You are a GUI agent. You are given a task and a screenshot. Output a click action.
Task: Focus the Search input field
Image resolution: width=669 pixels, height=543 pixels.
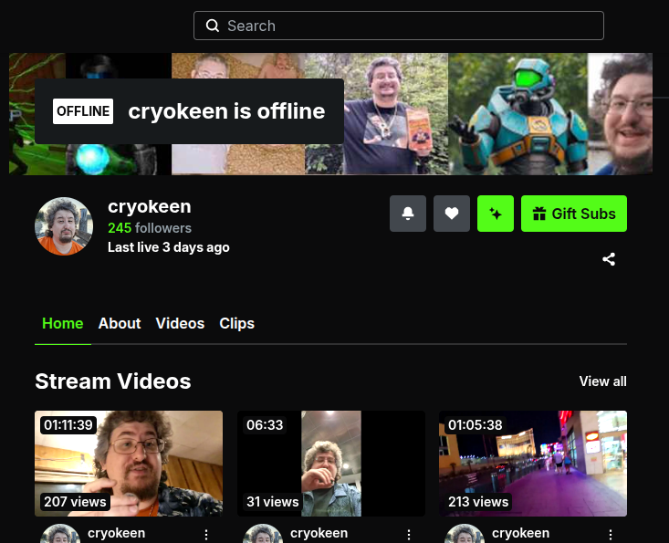click(x=399, y=26)
